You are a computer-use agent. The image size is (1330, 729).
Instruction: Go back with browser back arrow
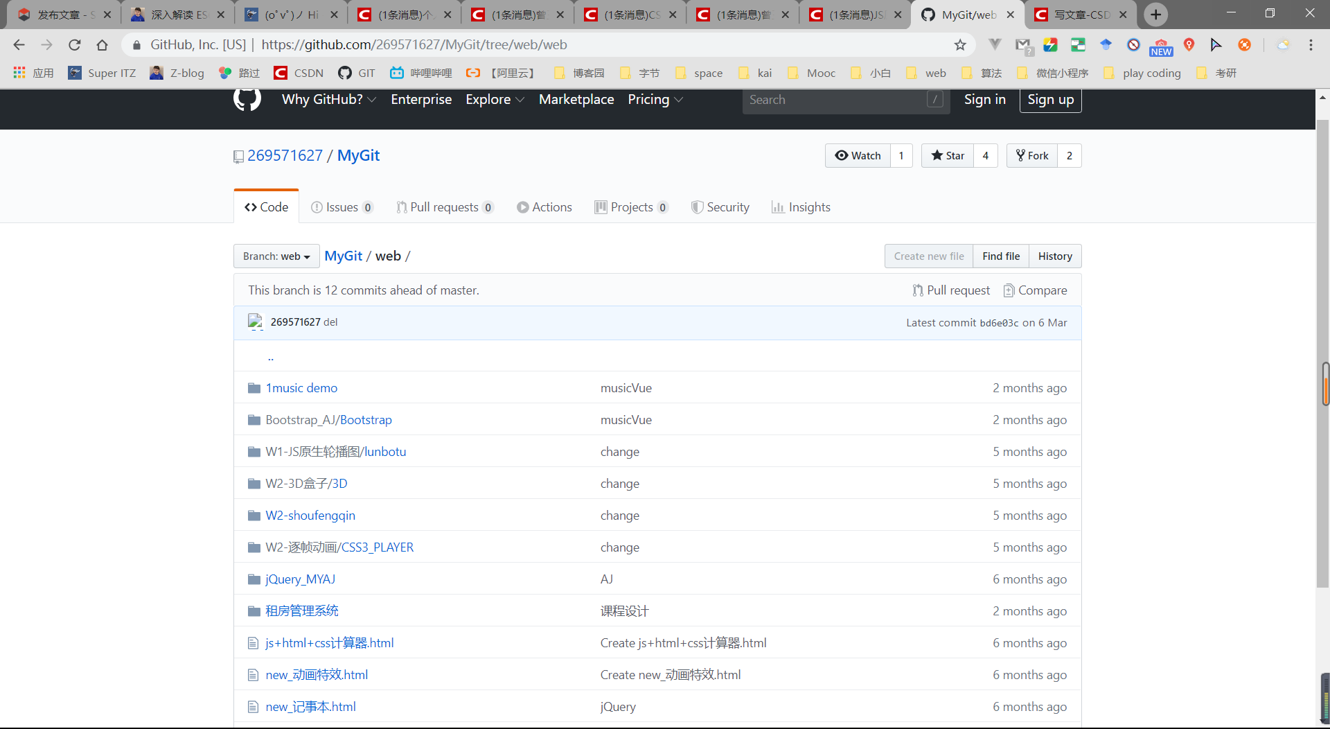pyautogui.click(x=19, y=45)
